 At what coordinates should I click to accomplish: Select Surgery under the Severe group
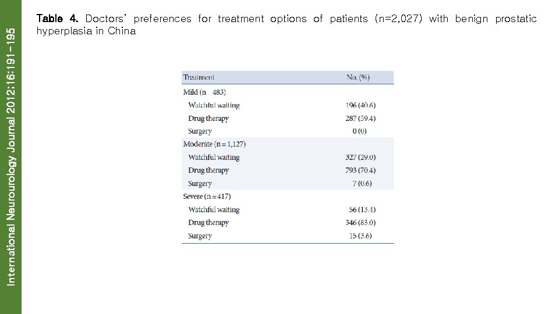[200, 236]
